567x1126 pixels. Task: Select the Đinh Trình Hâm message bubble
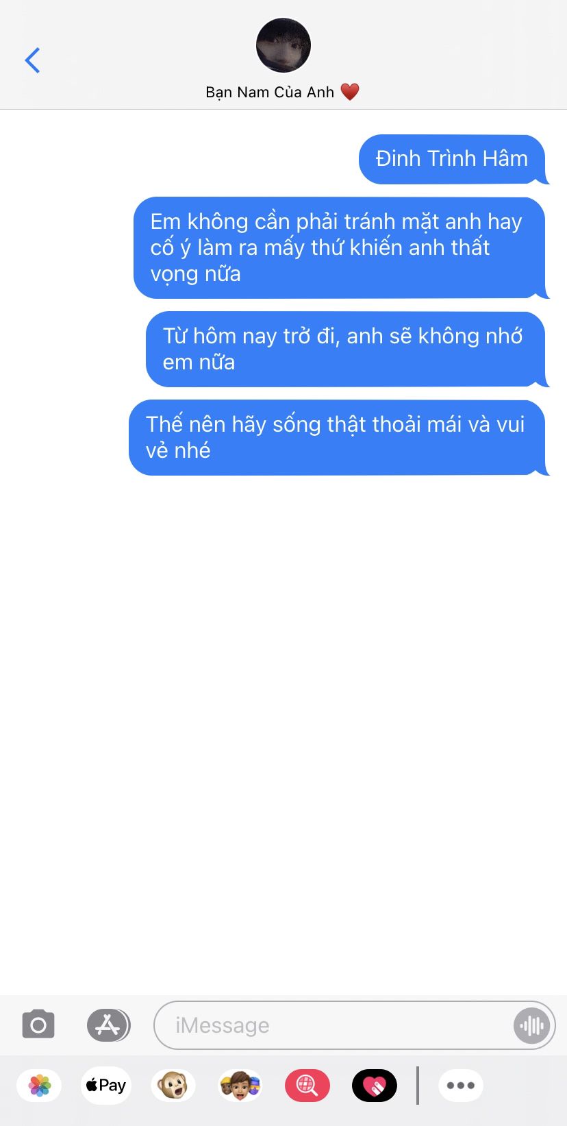453,159
